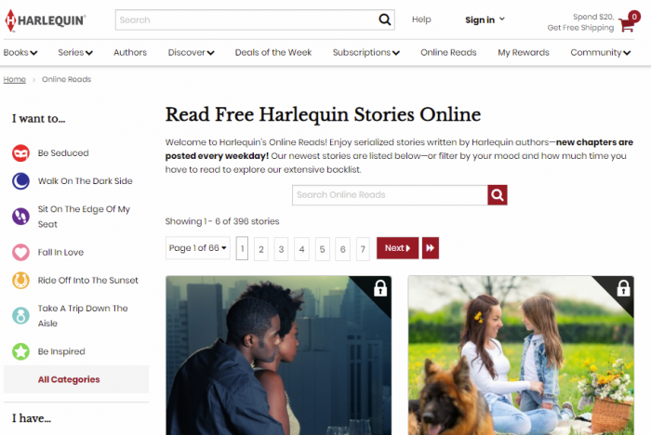Image resolution: width=651 pixels, height=435 pixels.
Task: Jump to last page with double-arrow button
Action: pos(430,248)
